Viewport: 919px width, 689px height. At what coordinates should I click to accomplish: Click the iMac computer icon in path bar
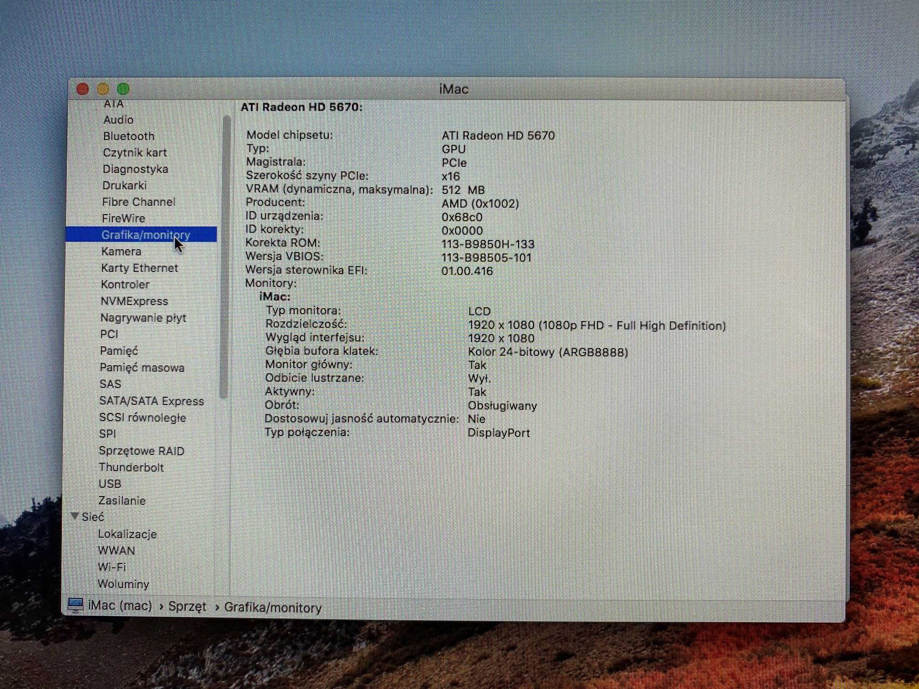[75, 605]
